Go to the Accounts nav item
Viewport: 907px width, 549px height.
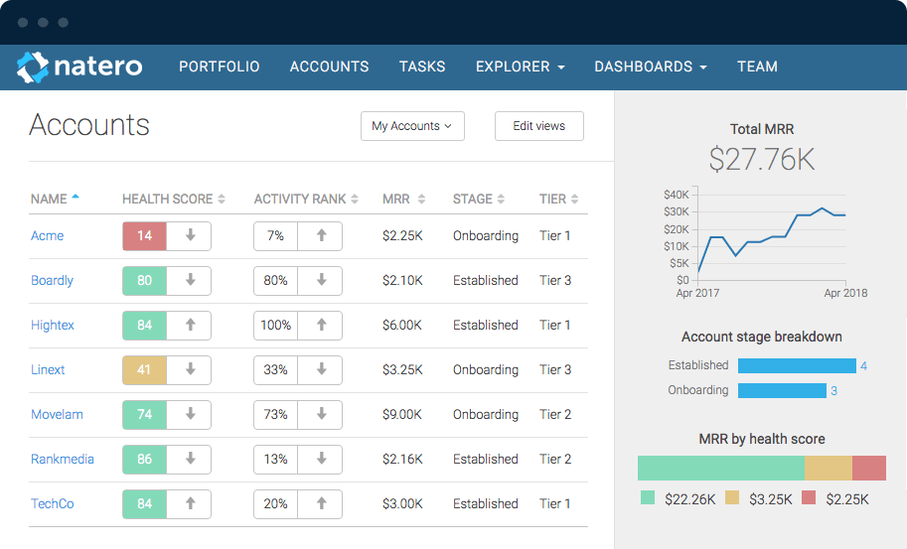[x=329, y=68]
